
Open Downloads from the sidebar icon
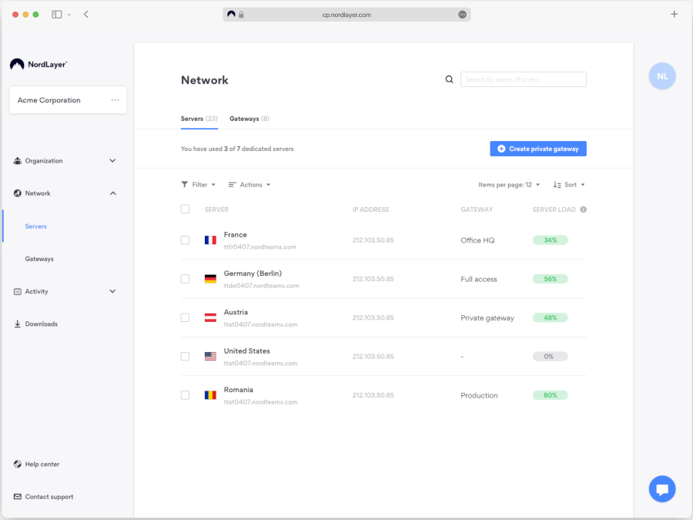17,324
